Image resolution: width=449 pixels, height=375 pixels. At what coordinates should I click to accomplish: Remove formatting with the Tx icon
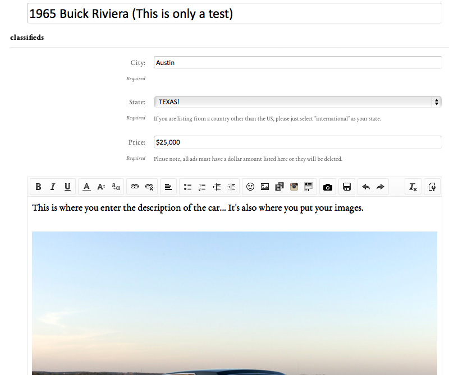413,187
